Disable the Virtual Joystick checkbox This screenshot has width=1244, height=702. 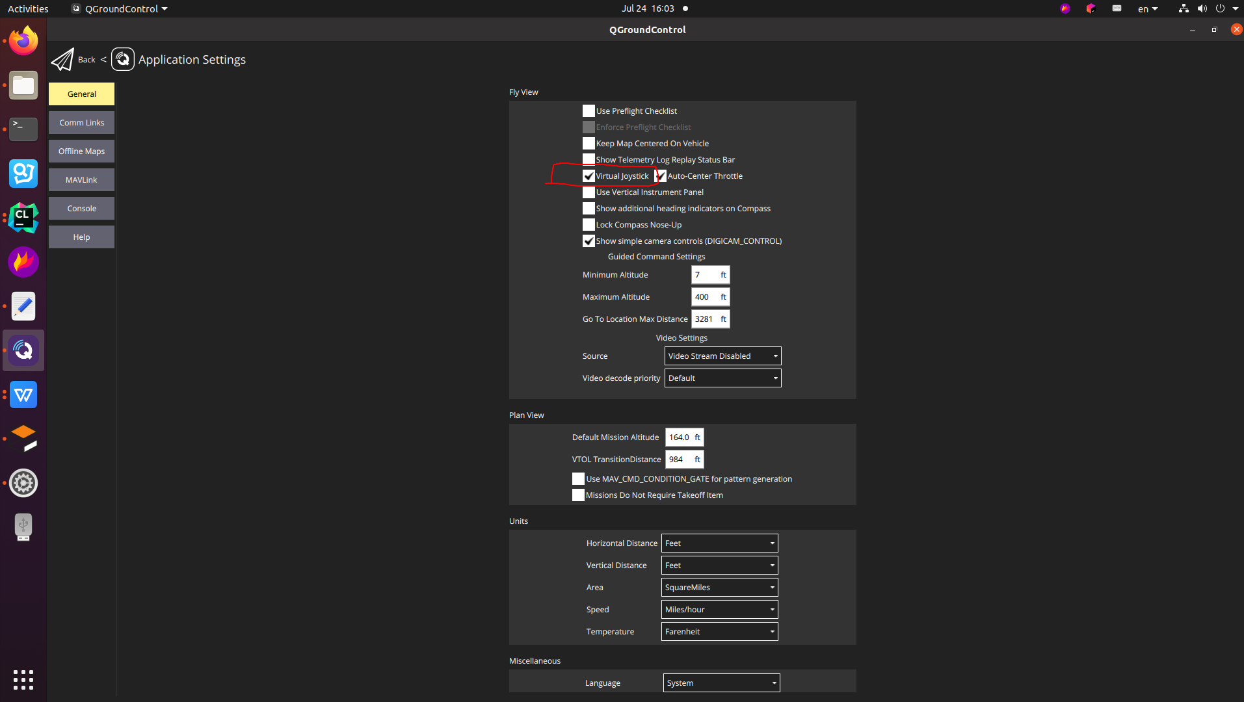tap(589, 176)
